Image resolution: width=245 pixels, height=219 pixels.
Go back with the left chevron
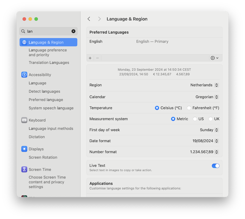point(89,19)
